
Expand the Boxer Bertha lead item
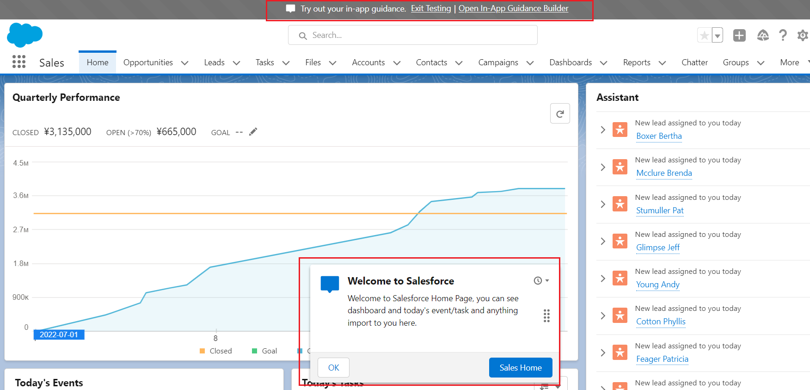pyautogui.click(x=603, y=130)
